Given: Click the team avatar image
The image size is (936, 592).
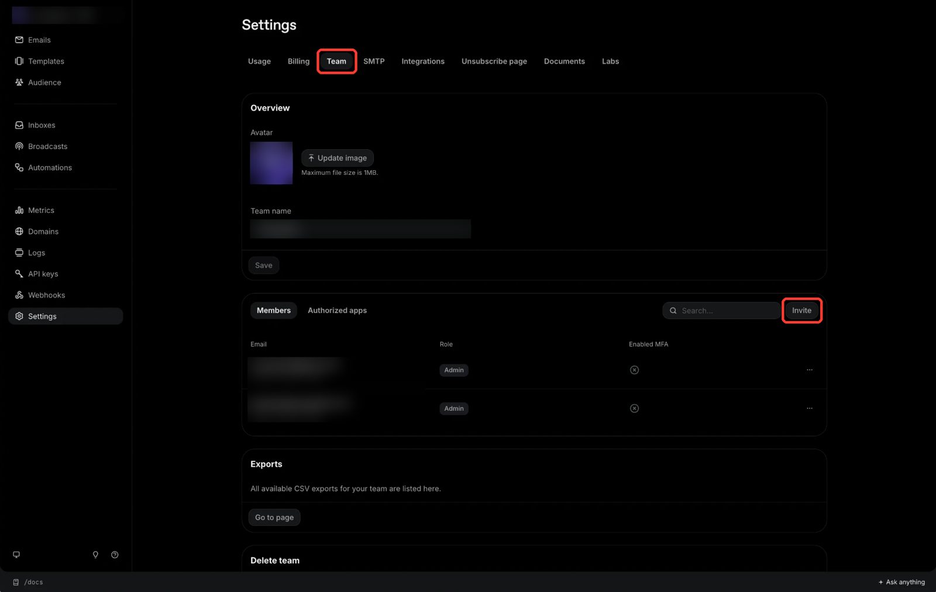Looking at the screenshot, I should pos(271,163).
